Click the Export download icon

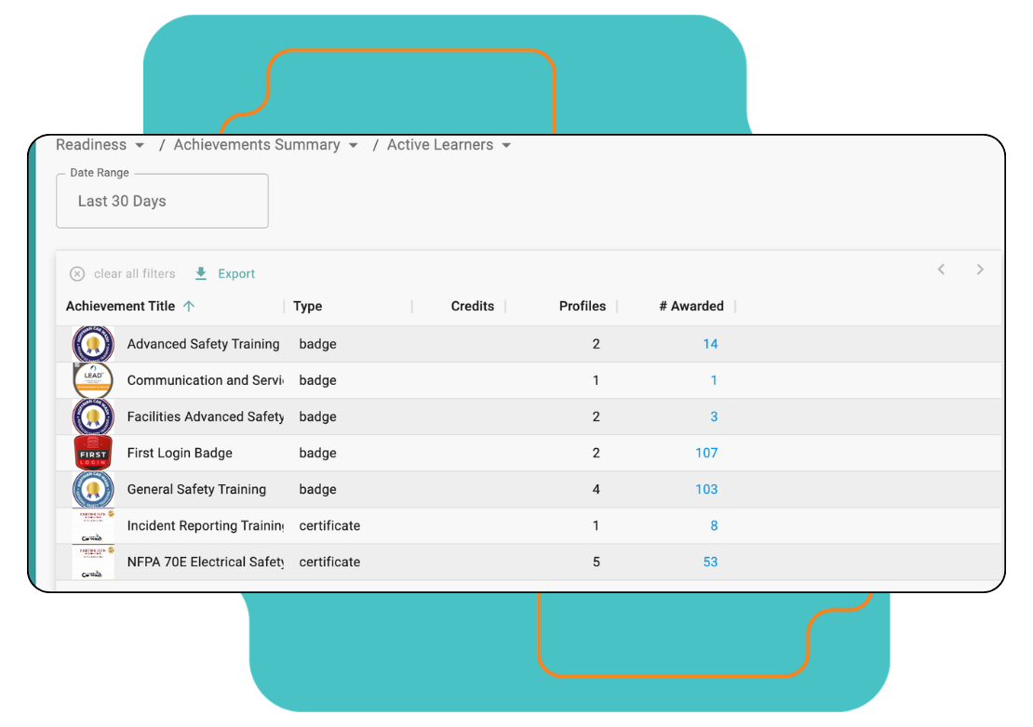pyautogui.click(x=201, y=274)
